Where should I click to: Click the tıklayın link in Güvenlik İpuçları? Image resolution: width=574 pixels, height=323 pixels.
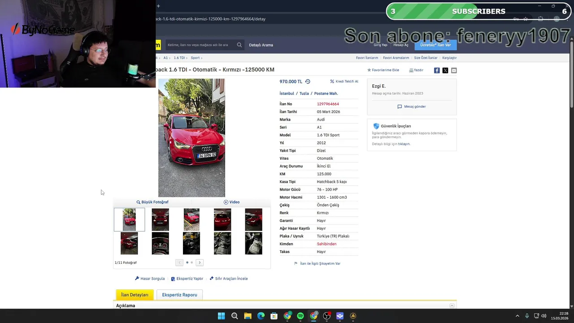tap(404, 144)
